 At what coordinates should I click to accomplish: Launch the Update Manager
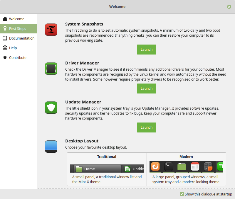[x=146, y=127]
